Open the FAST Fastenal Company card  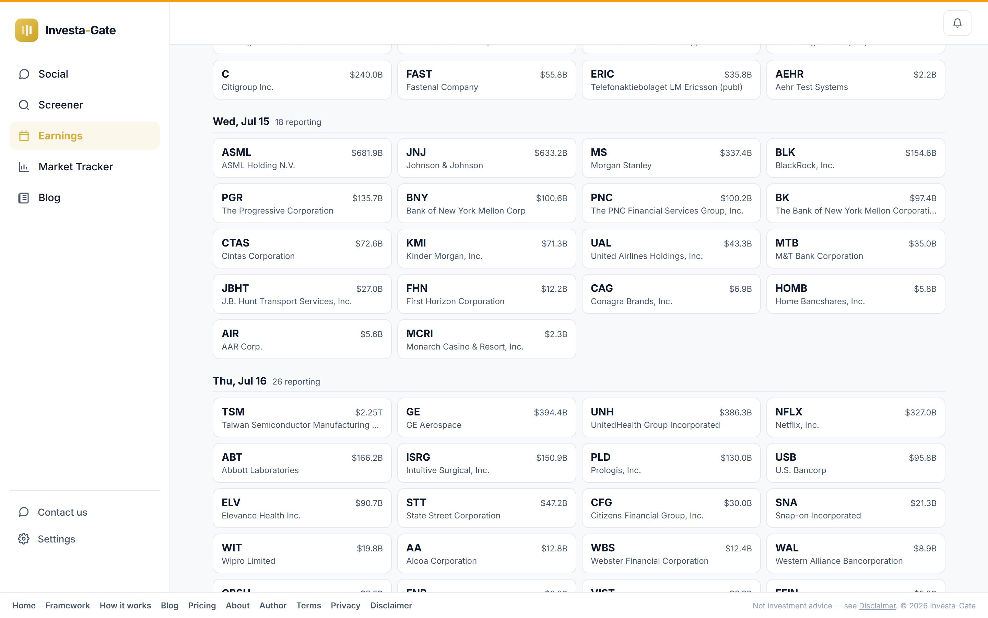487,80
